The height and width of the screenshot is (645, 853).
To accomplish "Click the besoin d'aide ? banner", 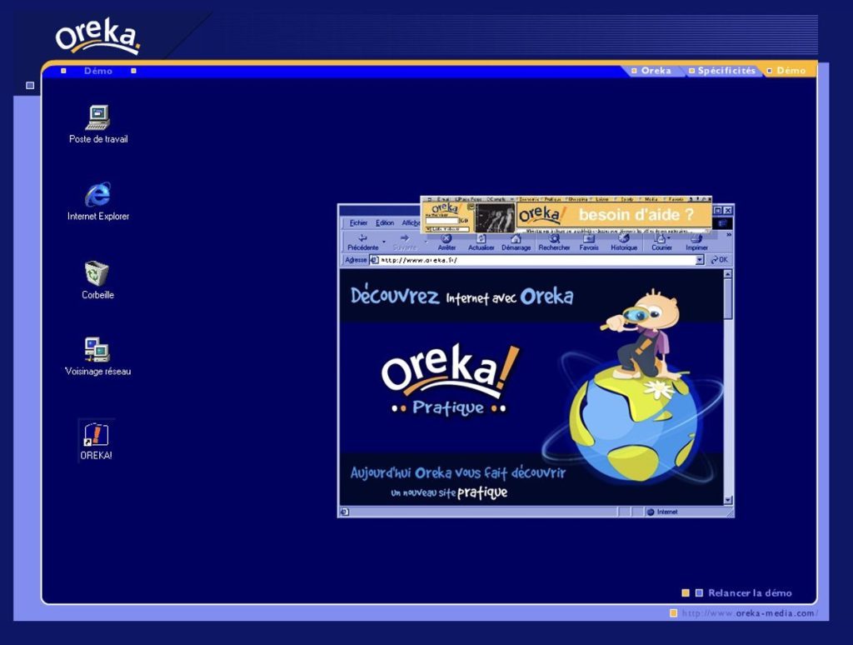I will [614, 215].
